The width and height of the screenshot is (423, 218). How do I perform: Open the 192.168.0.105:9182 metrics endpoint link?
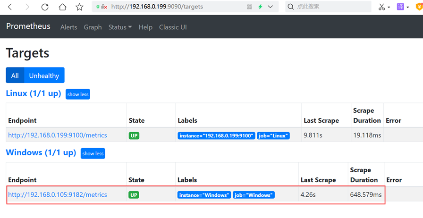[58, 194]
